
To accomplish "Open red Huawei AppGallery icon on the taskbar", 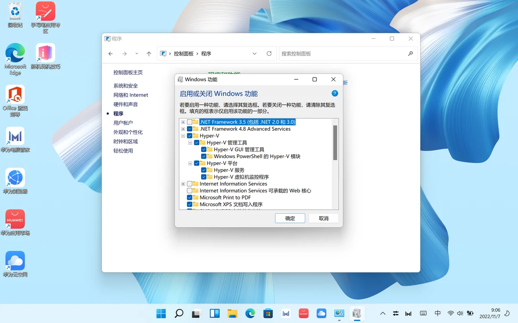I will [303, 314].
